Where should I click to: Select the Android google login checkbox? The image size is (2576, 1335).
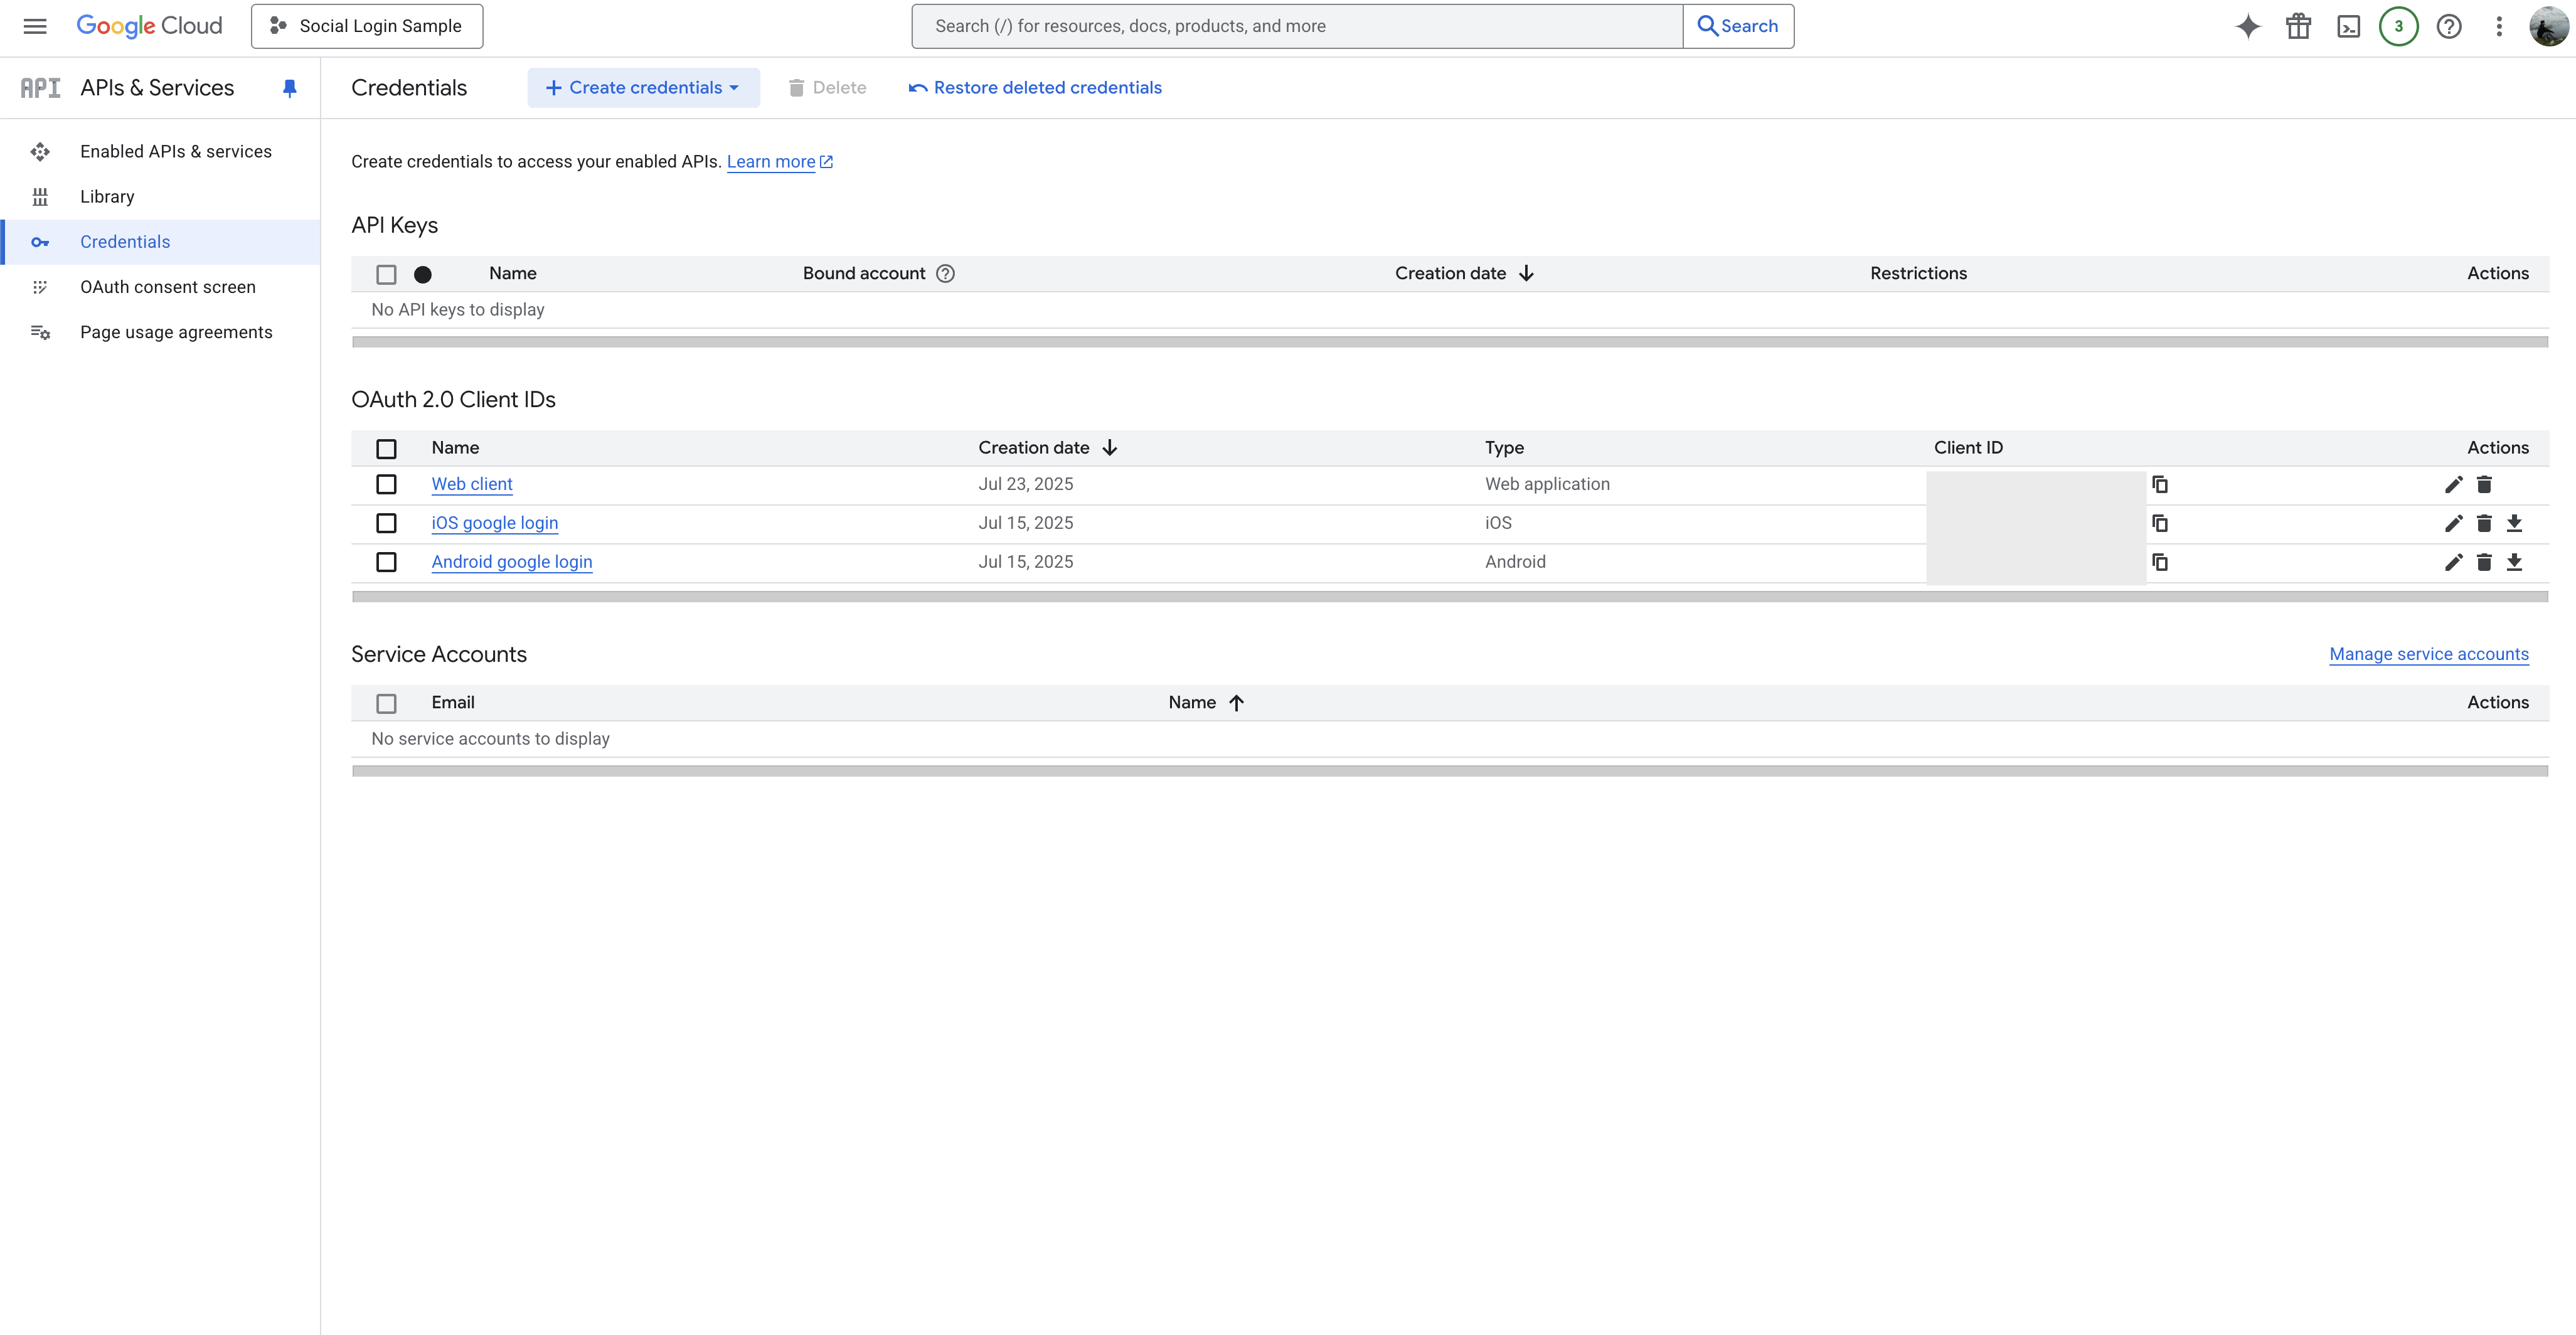(386, 563)
